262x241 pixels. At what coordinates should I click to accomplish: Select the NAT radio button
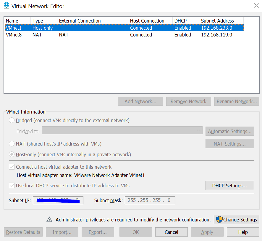tap(12, 144)
